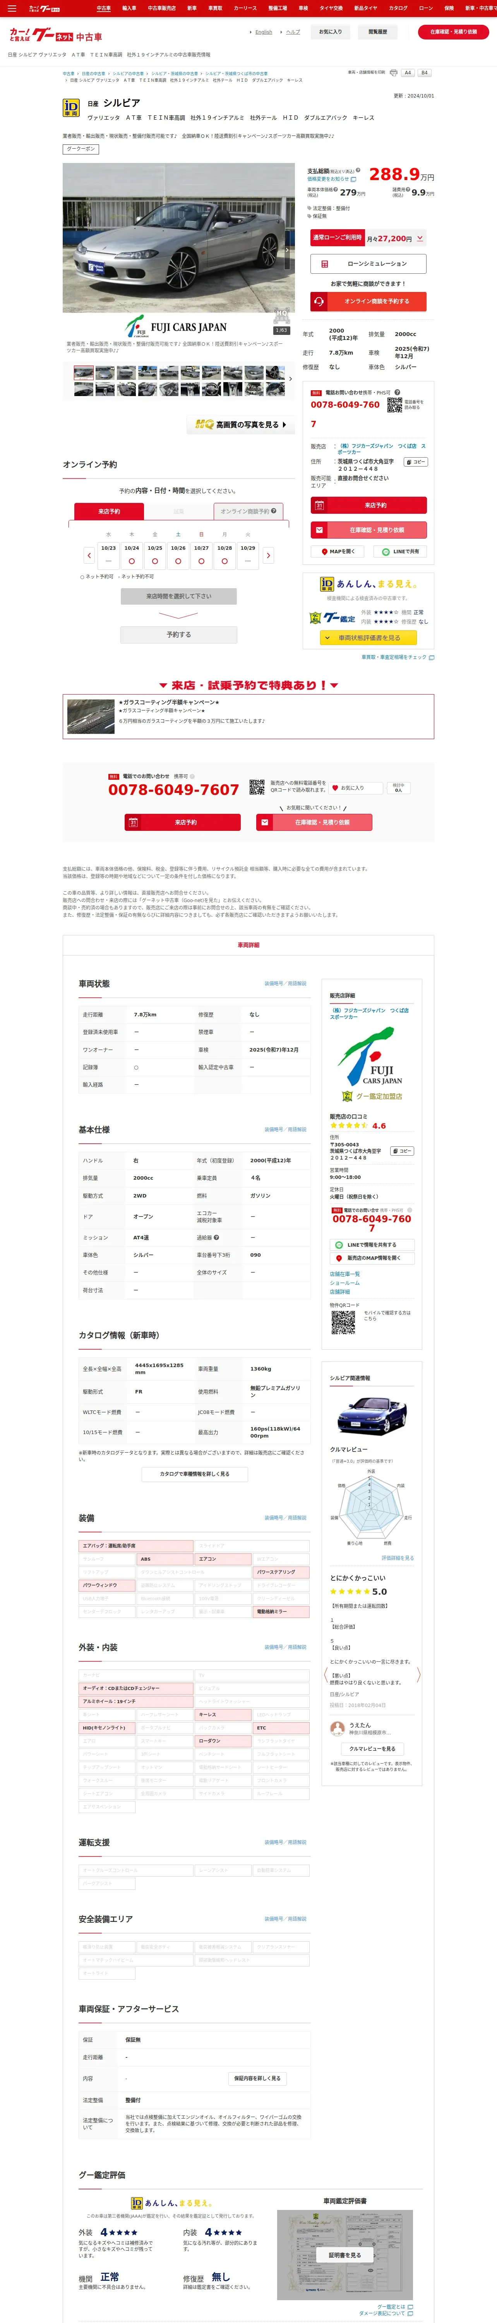Click the help icon on the オンライン商談予約 tab
497x2323 pixels.
coord(274,510)
